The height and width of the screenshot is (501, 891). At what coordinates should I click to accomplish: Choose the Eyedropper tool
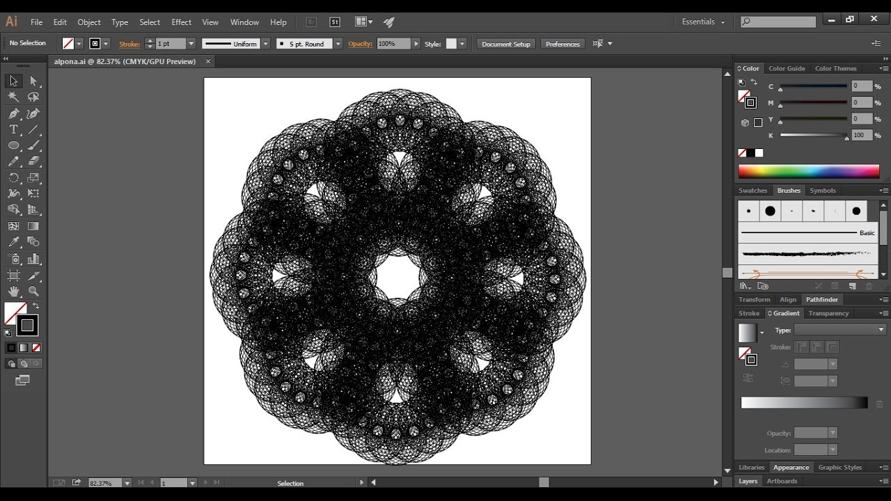click(x=13, y=242)
